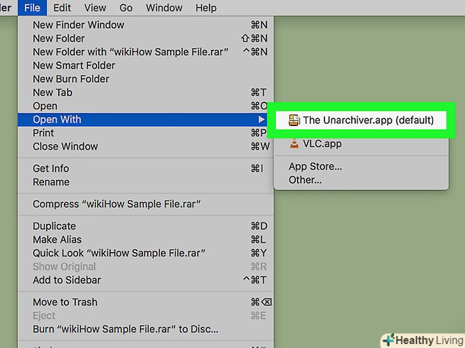Open the Help menu
Image resolution: width=465 pixels, height=348 pixels.
pos(206,8)
